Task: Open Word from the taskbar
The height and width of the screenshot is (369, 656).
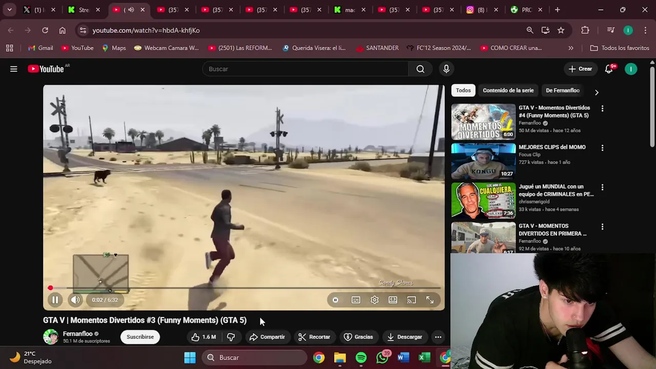Action: point(403,357)
